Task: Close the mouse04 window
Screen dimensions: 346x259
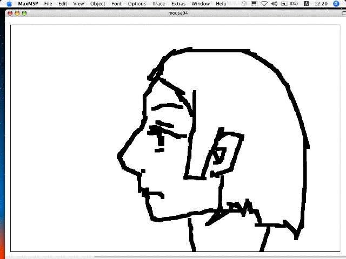Action: tap(10, 13)
